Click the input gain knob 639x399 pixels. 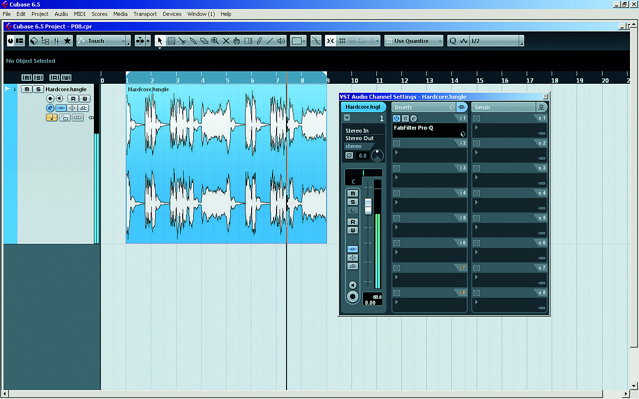[x=377, y=156]
